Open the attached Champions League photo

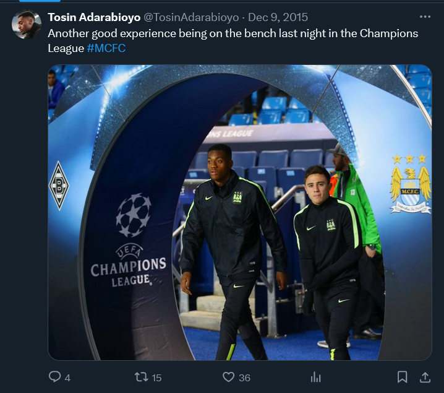point(240,212)
